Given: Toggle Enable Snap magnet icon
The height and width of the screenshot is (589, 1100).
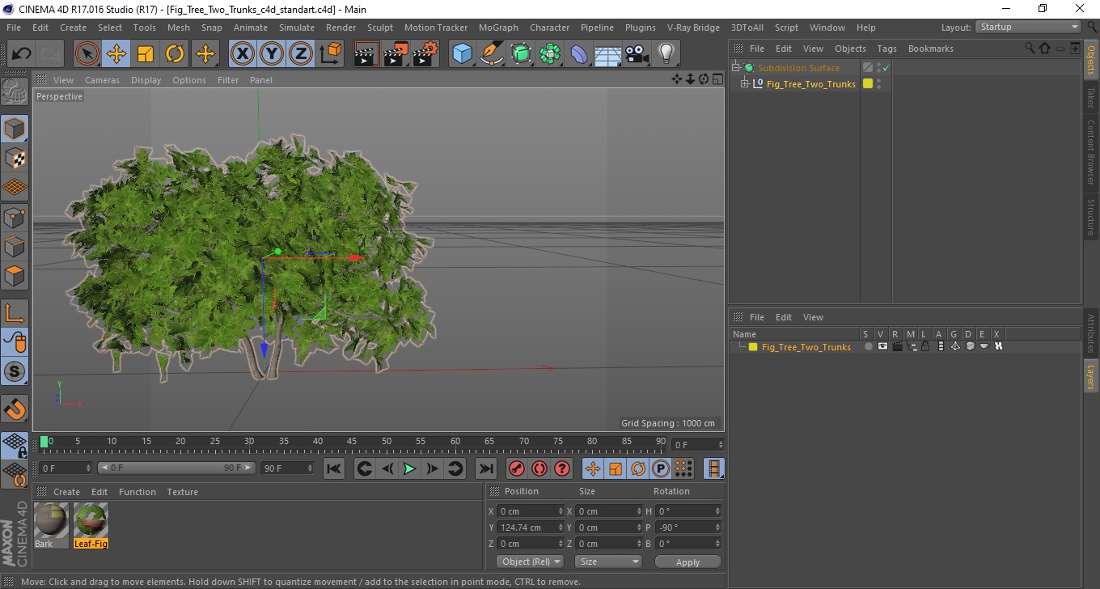Looking at the screenshot, I should coord(15,409).
